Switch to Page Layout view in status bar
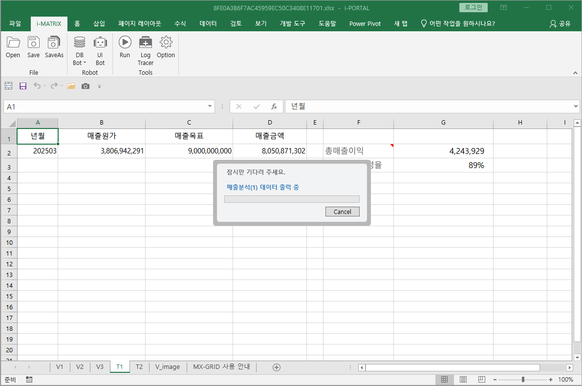582x386 pixels. pos(463,380)
